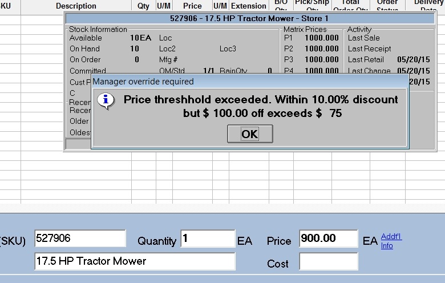
Task: Click the SKU field containing 527906
Action: click(80, 238)
